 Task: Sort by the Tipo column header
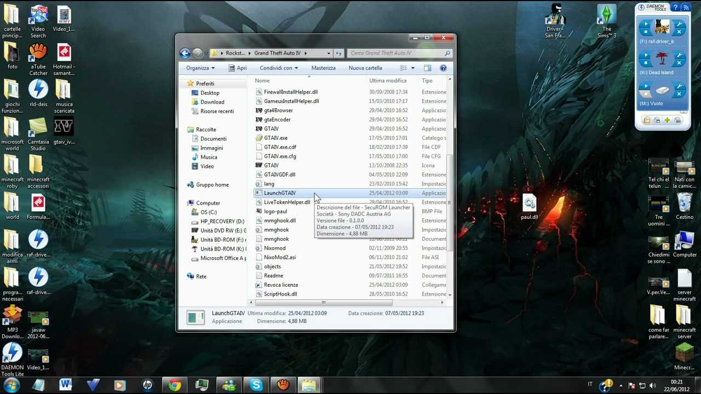(427, 80)
